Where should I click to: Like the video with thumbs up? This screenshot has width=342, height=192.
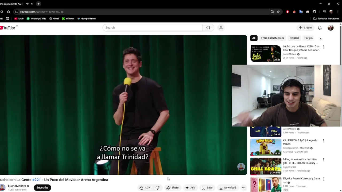tap(145, 187)
